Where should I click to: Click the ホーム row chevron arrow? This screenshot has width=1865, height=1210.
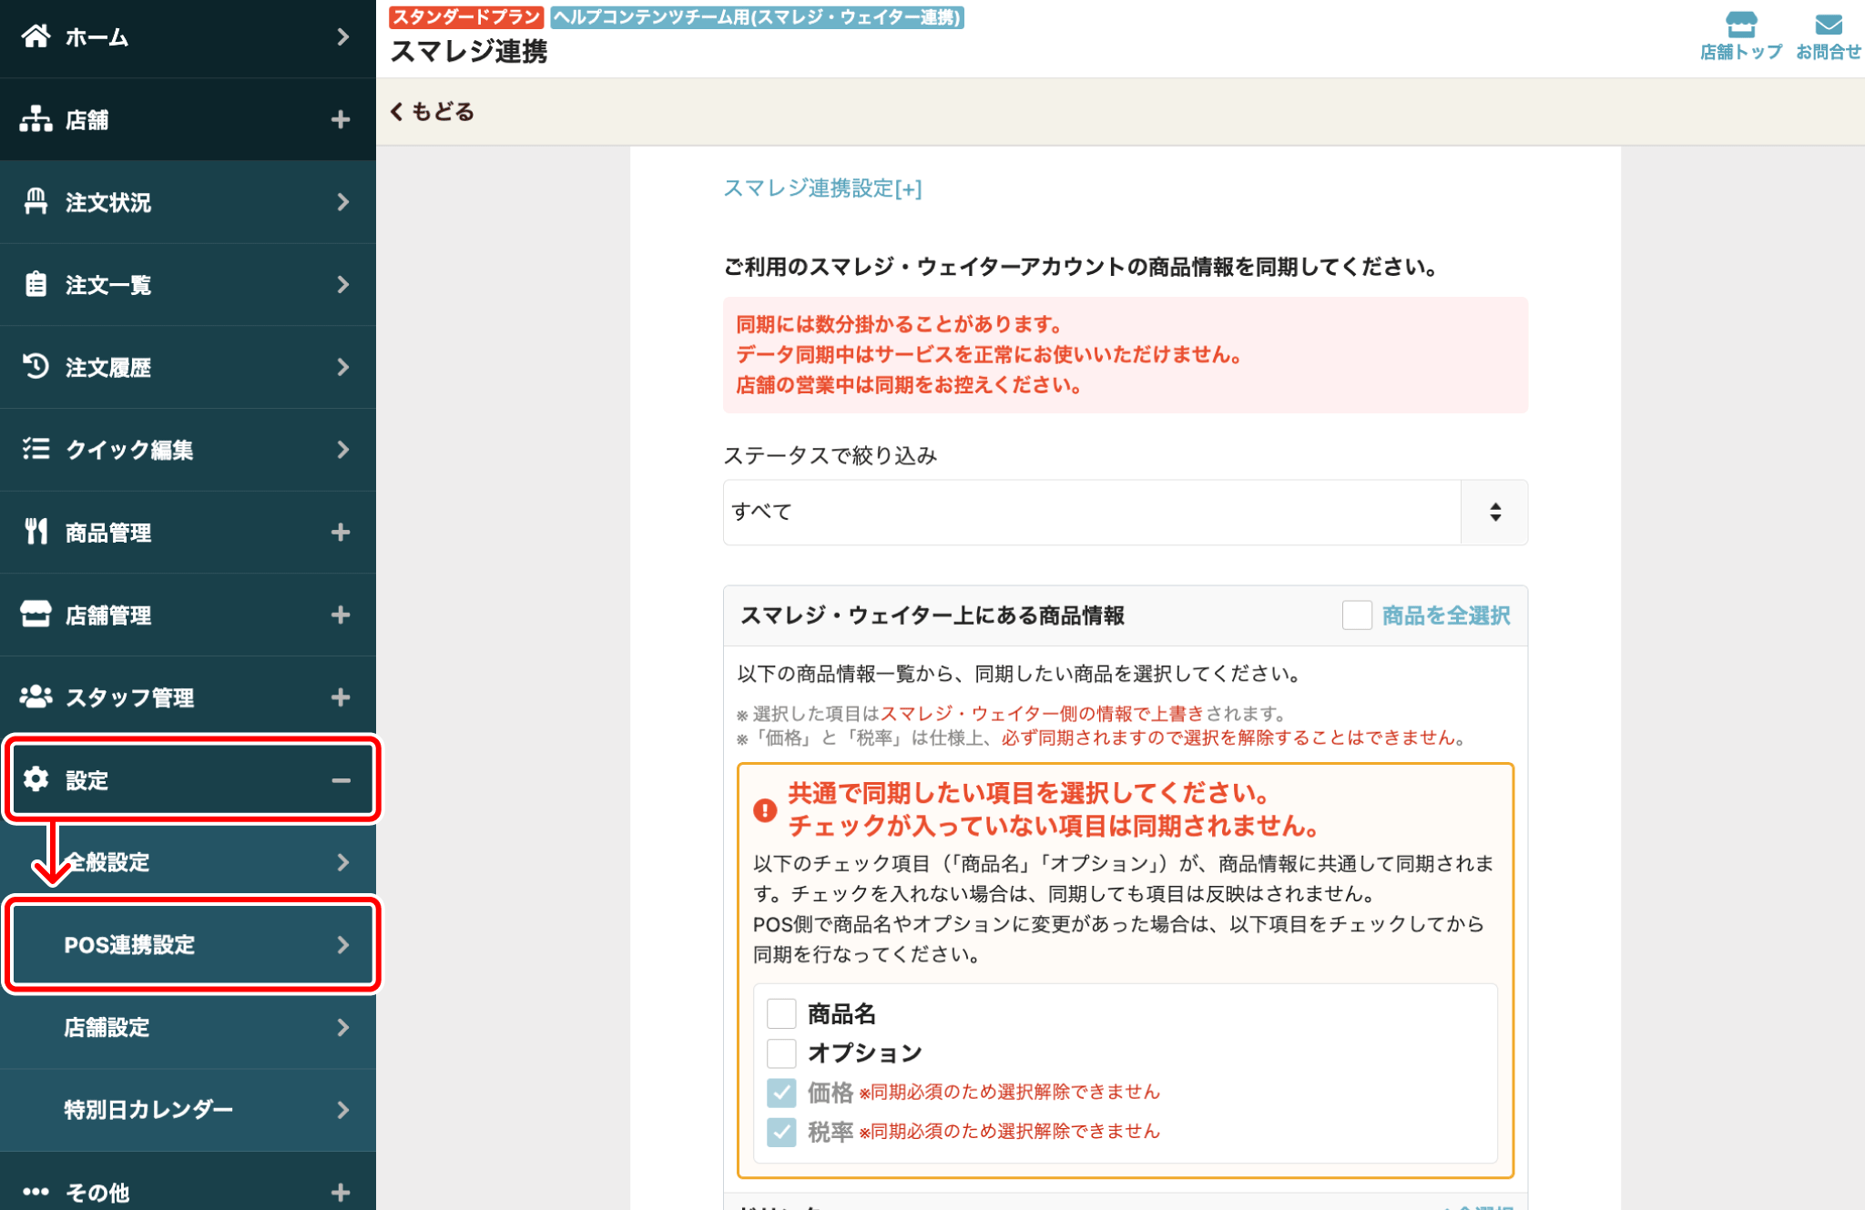point(342,36)
